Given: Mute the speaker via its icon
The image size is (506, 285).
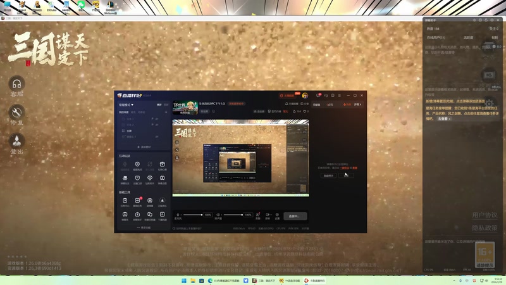Looking at the screenshot, I should tap(218, 215).
